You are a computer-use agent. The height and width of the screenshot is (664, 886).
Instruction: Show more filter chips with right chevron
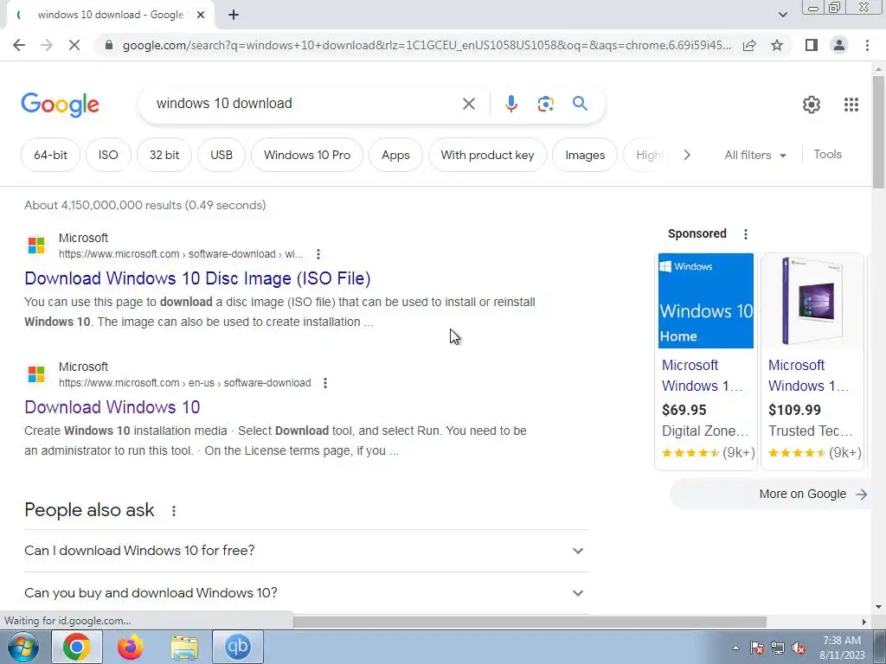(686, 155)
